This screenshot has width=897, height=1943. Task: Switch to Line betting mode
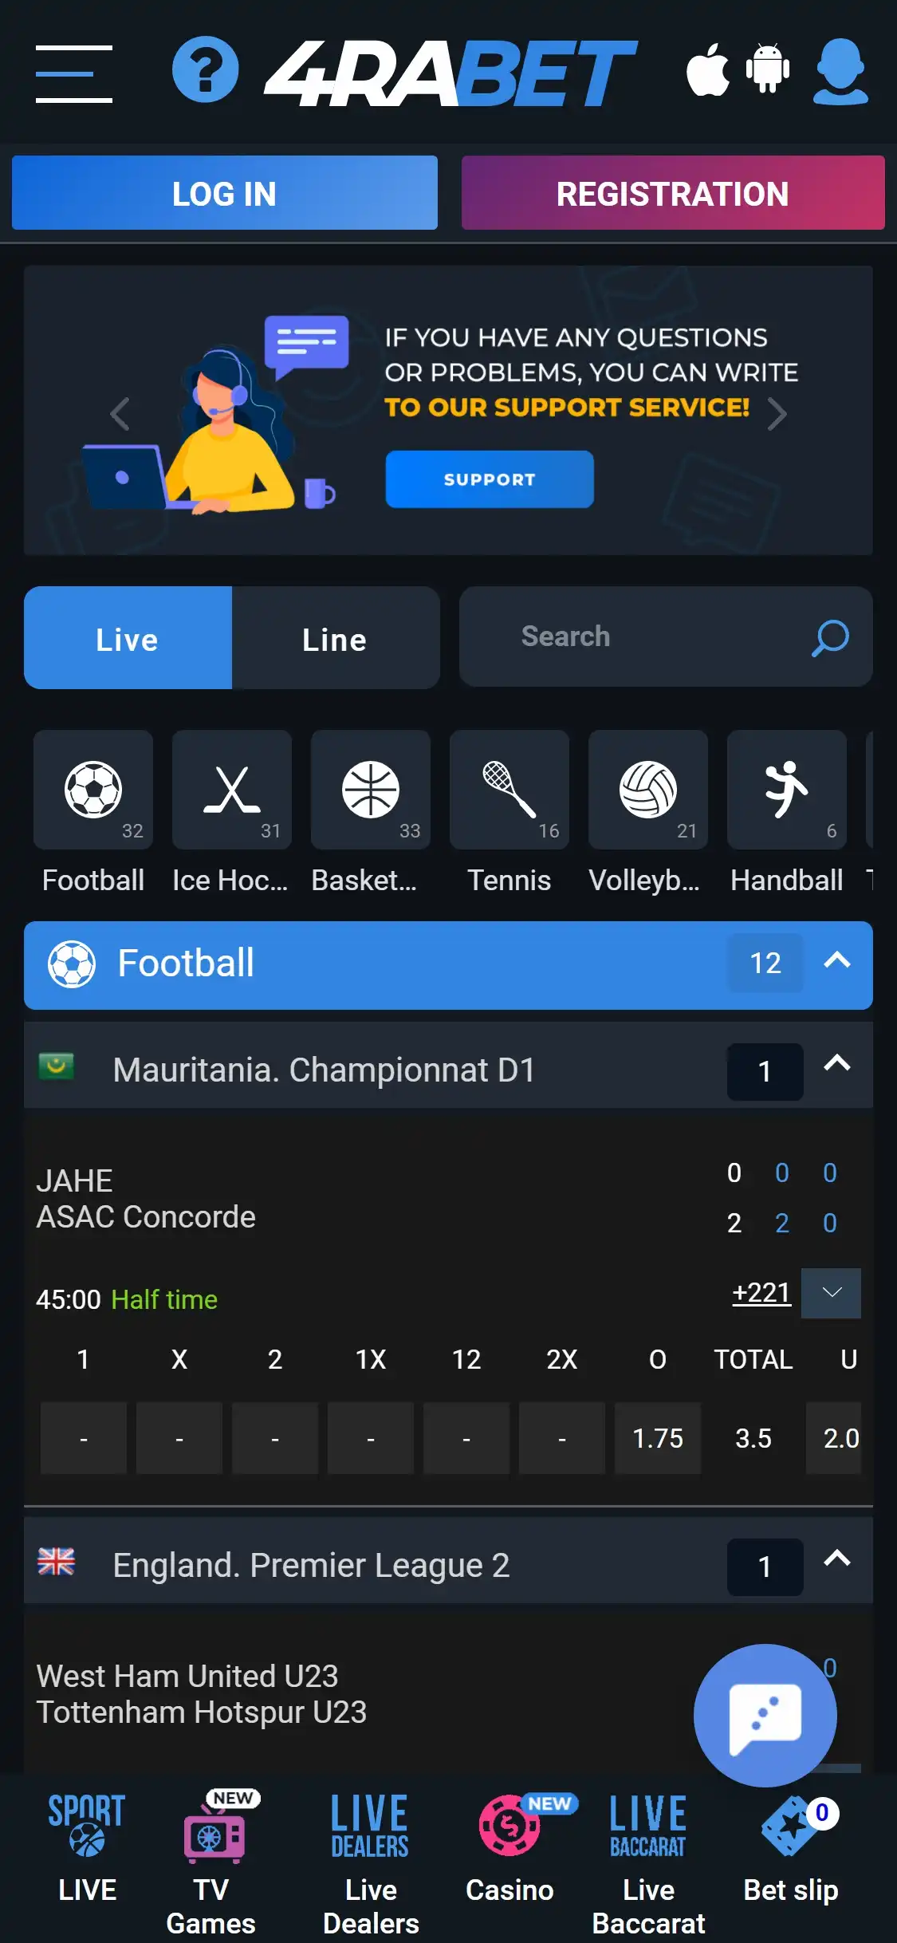[335, 638]
